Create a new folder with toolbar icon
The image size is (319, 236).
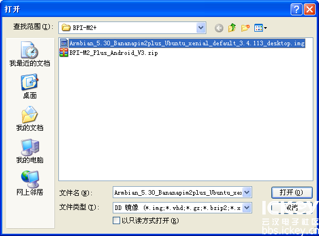[245, 28]
